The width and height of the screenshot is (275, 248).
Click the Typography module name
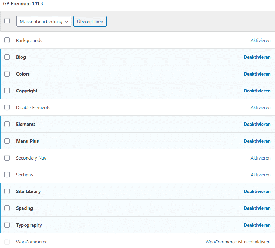29,226
